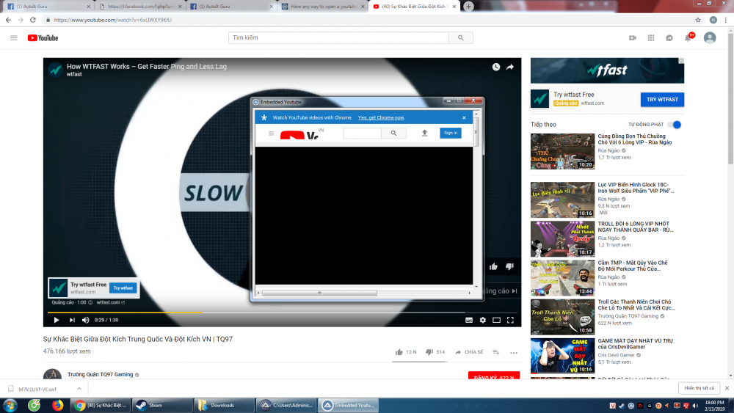The width and height of the screenshot is (734, 413).
Task: Click the share arrow on the video player
Action: (x=510, y=67)
